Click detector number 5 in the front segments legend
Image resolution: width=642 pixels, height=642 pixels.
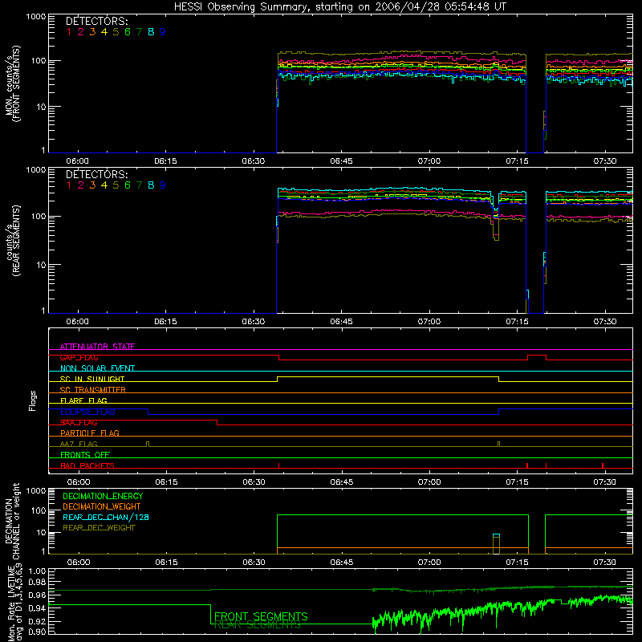click(116, 32)
